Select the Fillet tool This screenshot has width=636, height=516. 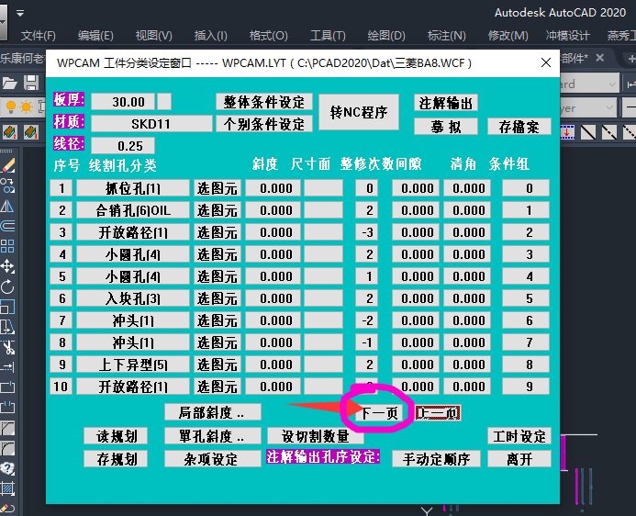pos(7,448)
